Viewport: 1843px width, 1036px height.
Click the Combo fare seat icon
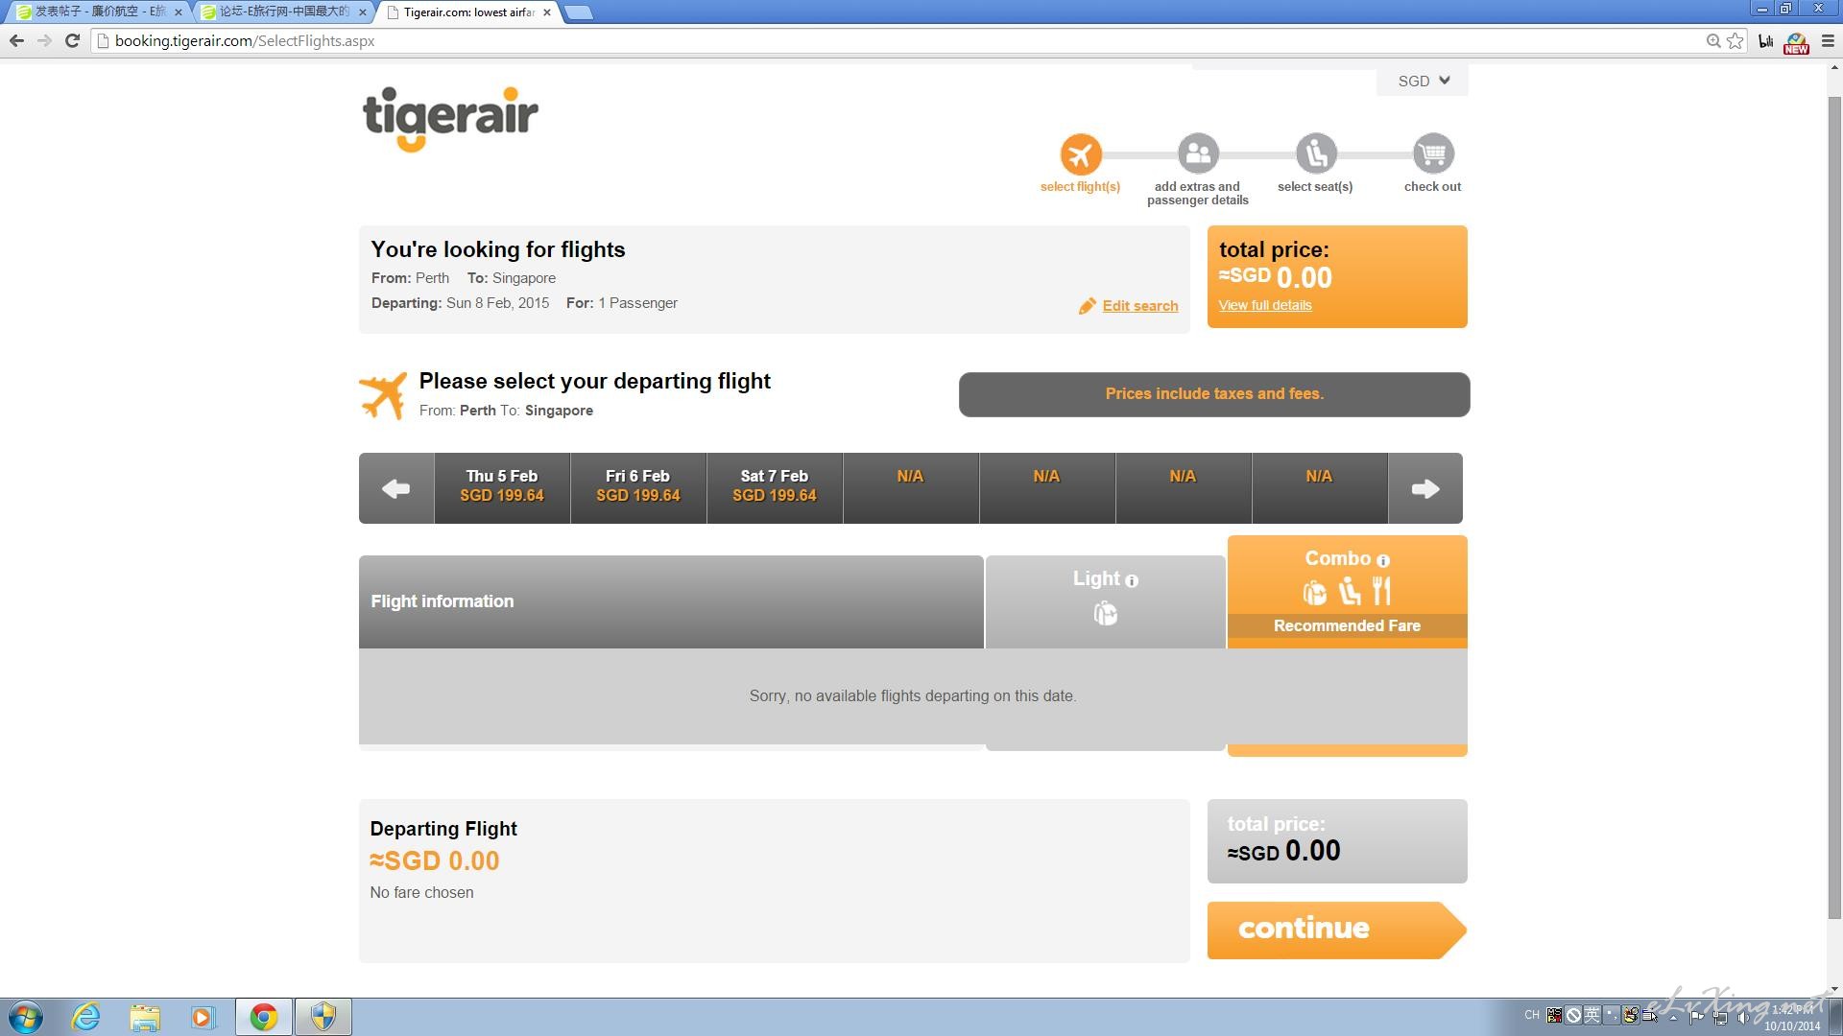click(1350, 591)
